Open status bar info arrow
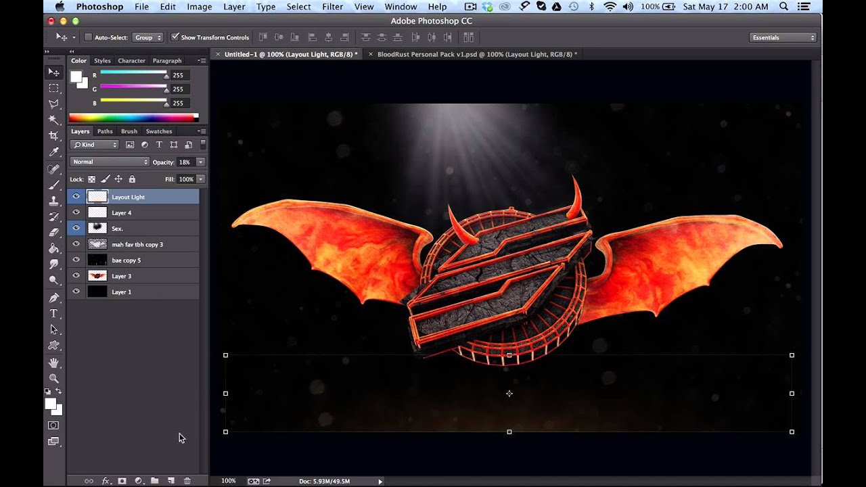 point(380,481)
